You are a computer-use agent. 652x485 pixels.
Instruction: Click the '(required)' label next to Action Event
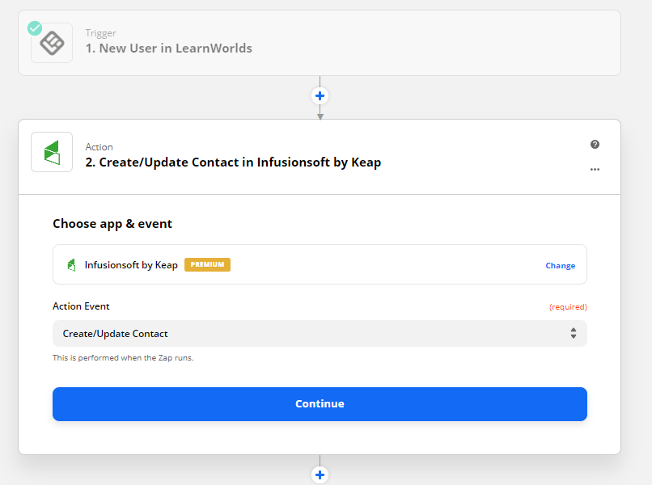568,306
